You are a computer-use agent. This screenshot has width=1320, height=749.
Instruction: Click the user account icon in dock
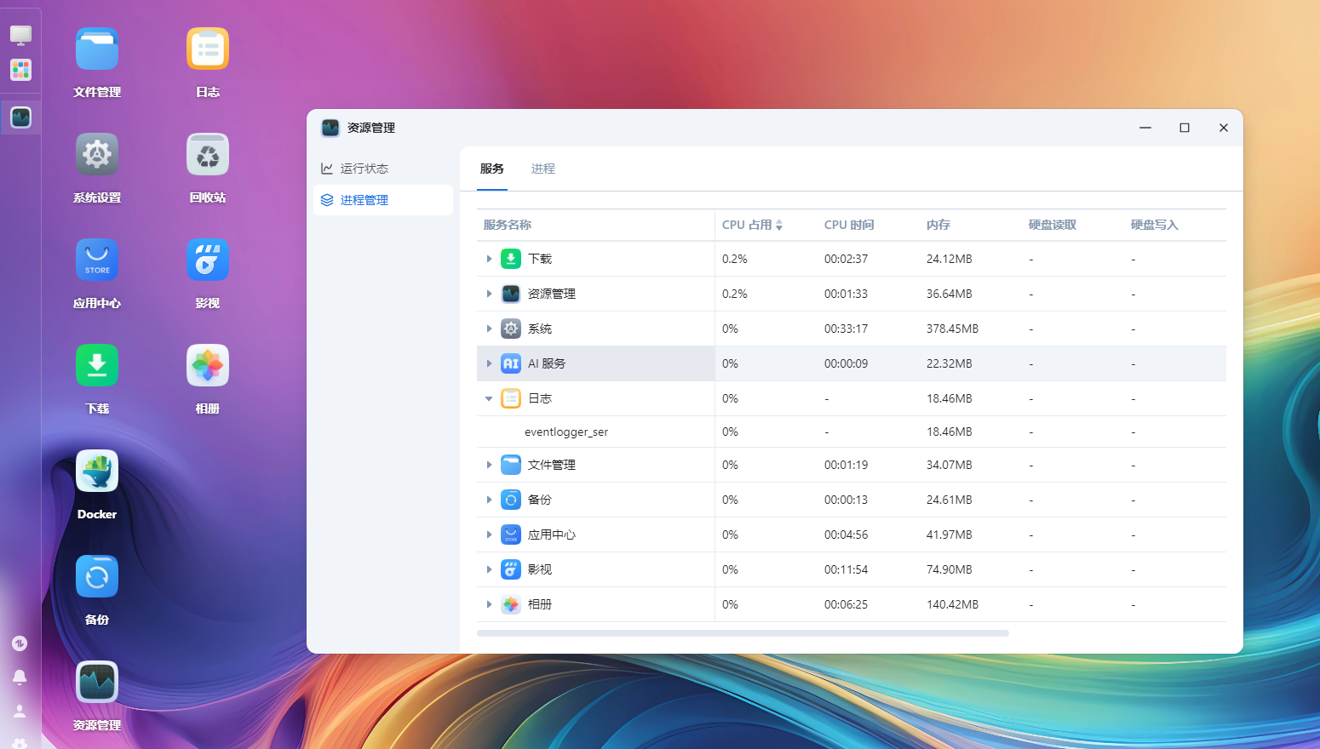(x=20, y=712)
